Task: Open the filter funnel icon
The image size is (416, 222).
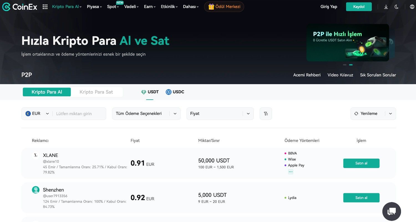Action: tap(266, 113)
